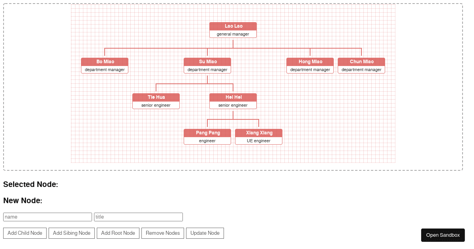
Task: Select the Su Miao node
Action: (x=207, y=66)
